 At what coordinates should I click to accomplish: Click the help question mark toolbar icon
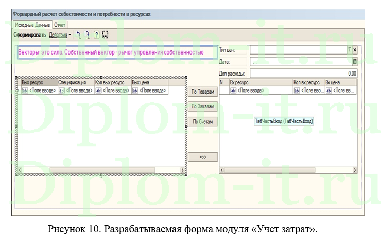pyautogui.click(x=96, y=35)
